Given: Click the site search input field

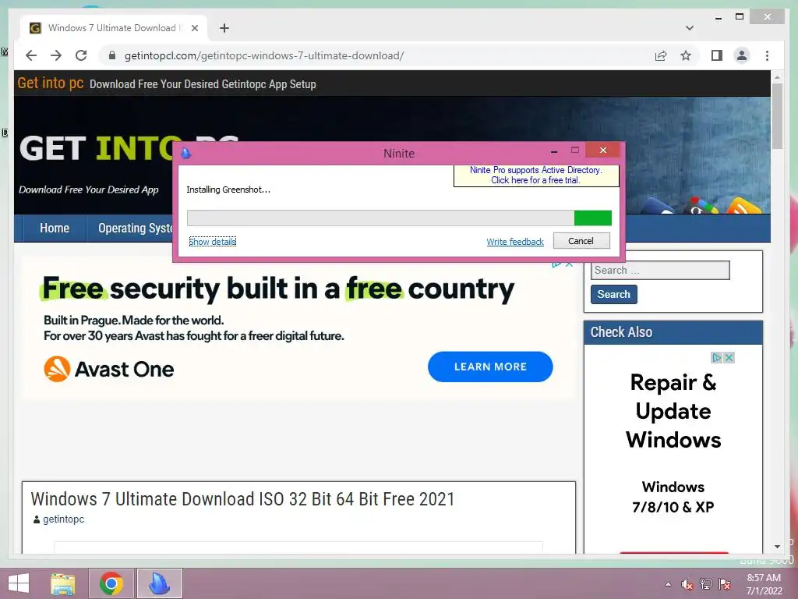Looking at the screenshot, I should [x=660, y=270].
